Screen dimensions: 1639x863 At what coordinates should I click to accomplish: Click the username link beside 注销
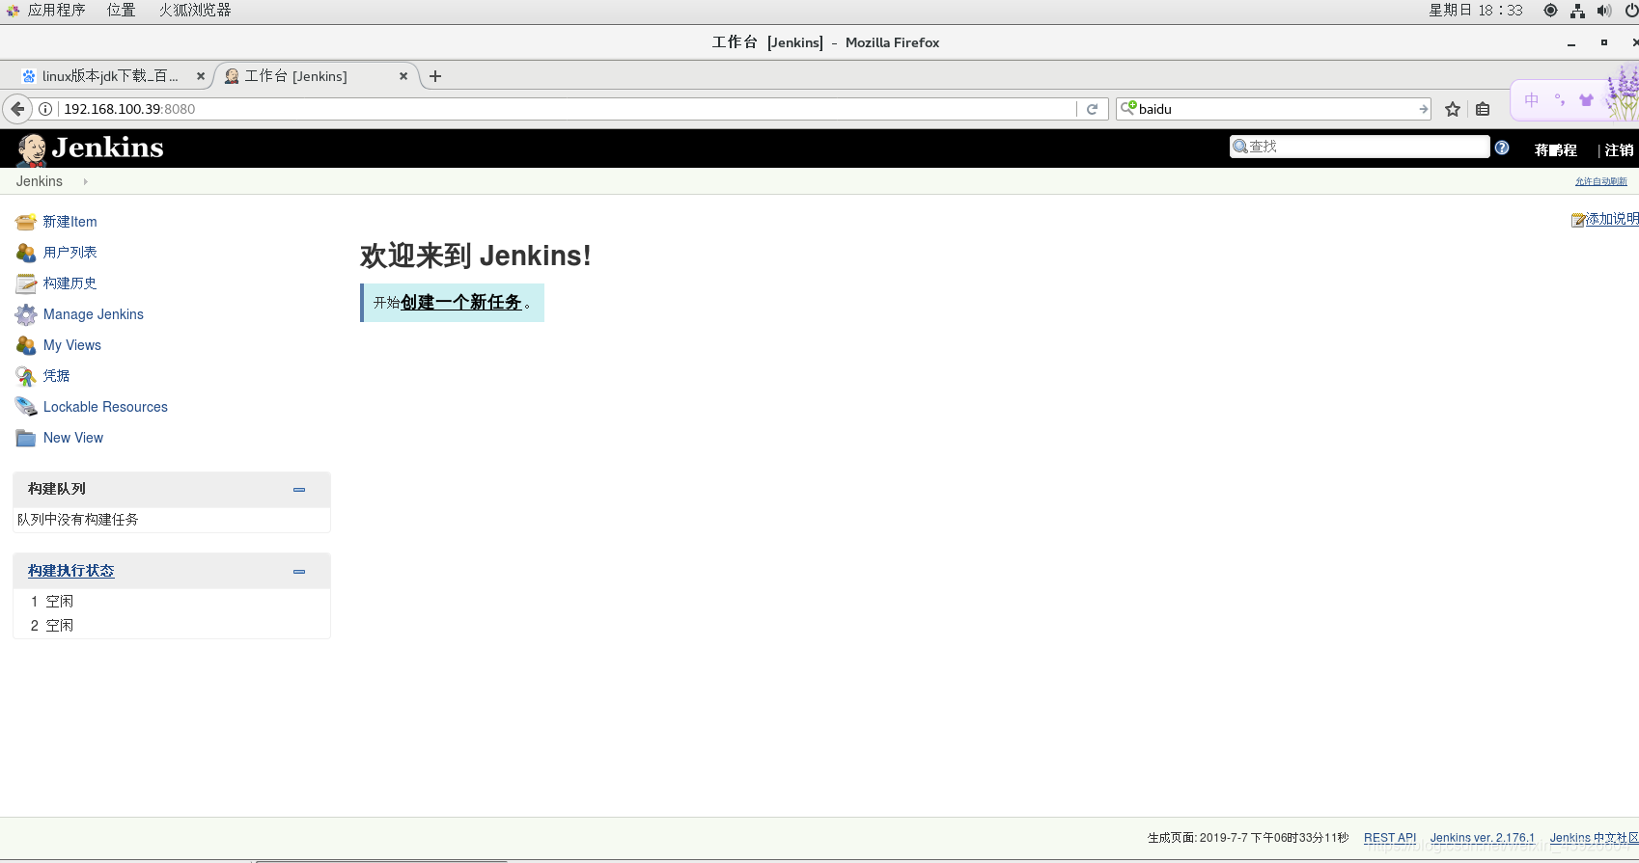1555,149
